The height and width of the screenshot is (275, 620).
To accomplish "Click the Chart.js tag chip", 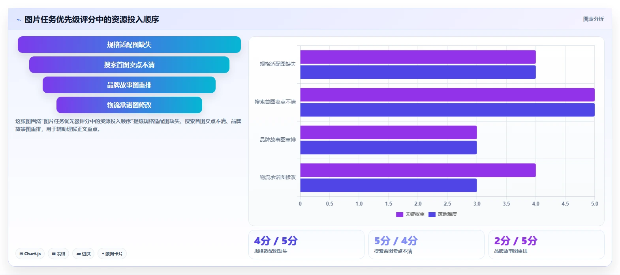I will (30, 254).
